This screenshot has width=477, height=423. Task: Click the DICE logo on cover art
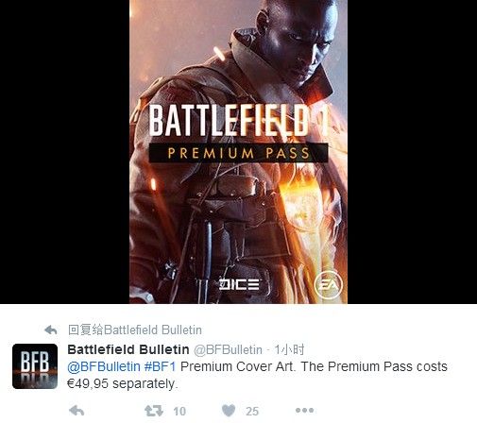tap(240, 284)
